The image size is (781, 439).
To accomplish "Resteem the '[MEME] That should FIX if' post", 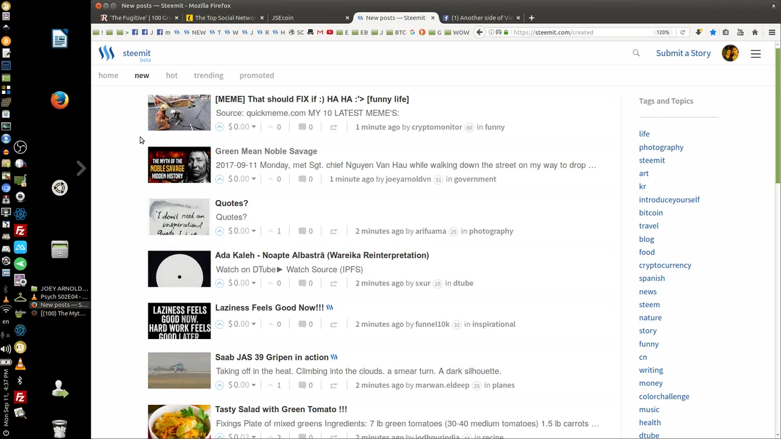I will point(334,127).
